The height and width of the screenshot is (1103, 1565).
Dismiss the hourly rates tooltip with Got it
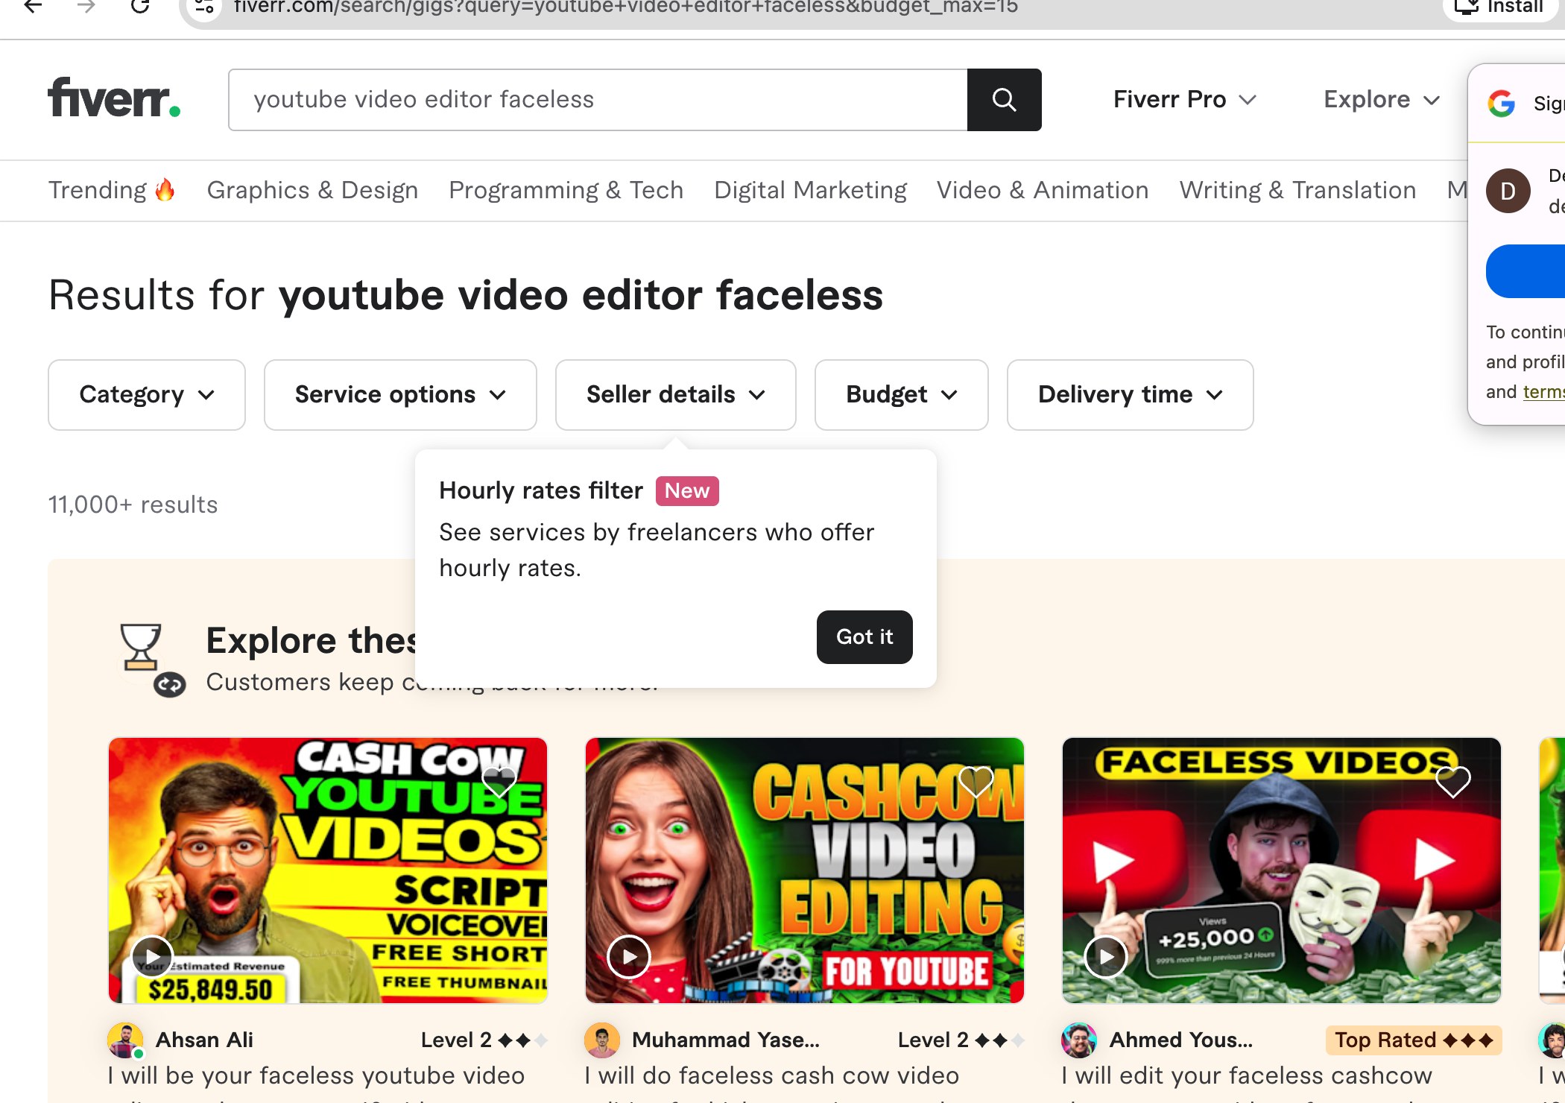tap(864, 637)
